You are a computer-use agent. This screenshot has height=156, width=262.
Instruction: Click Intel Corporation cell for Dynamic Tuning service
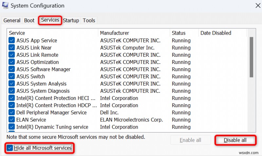[x=119, y=127]
